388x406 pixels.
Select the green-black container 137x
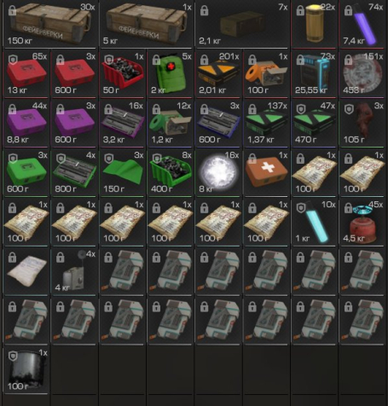coord(267,123)
